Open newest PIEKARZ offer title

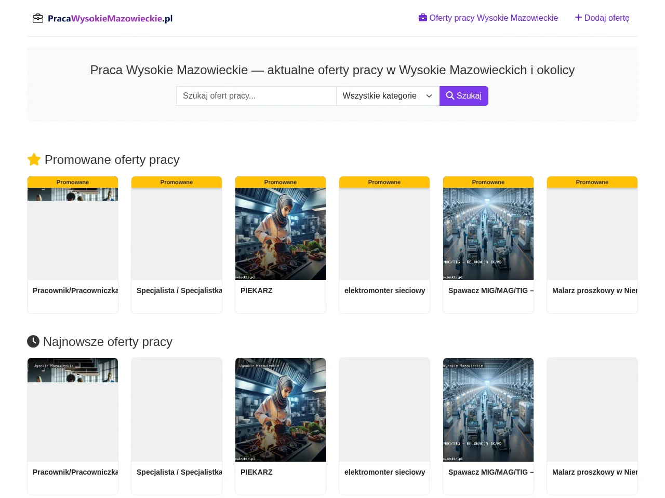click(257, 472)
